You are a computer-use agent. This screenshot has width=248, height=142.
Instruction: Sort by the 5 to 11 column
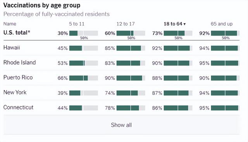coord(77,24)
